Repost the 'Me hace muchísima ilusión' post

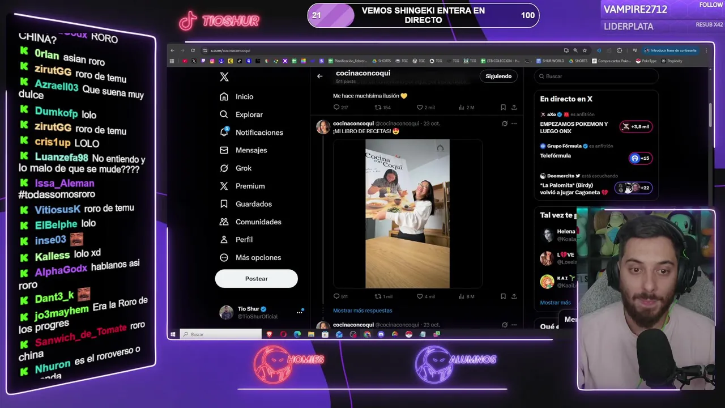point(383,107)
